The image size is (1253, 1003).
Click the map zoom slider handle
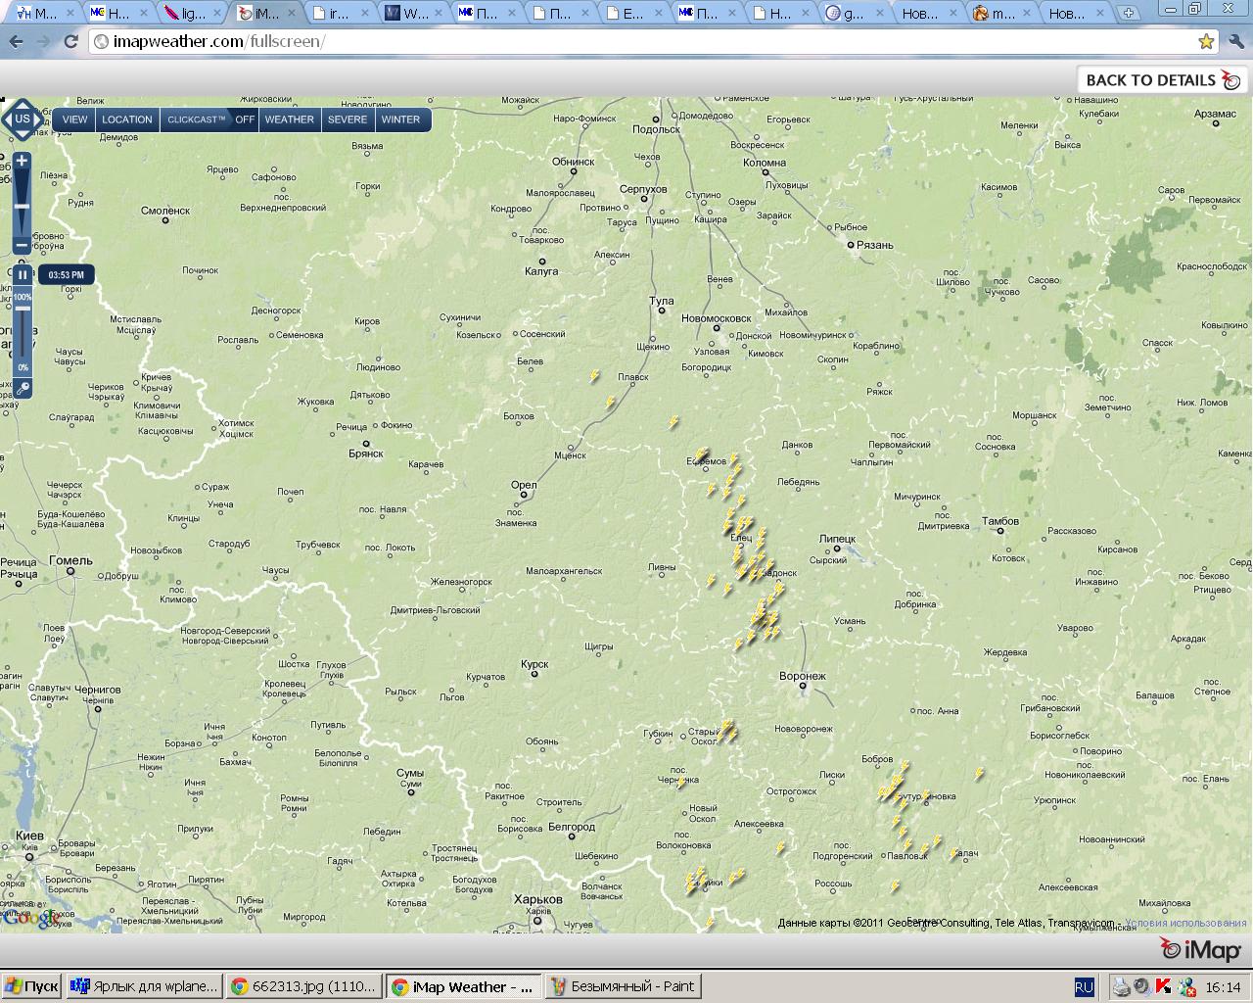click(22, 207)
